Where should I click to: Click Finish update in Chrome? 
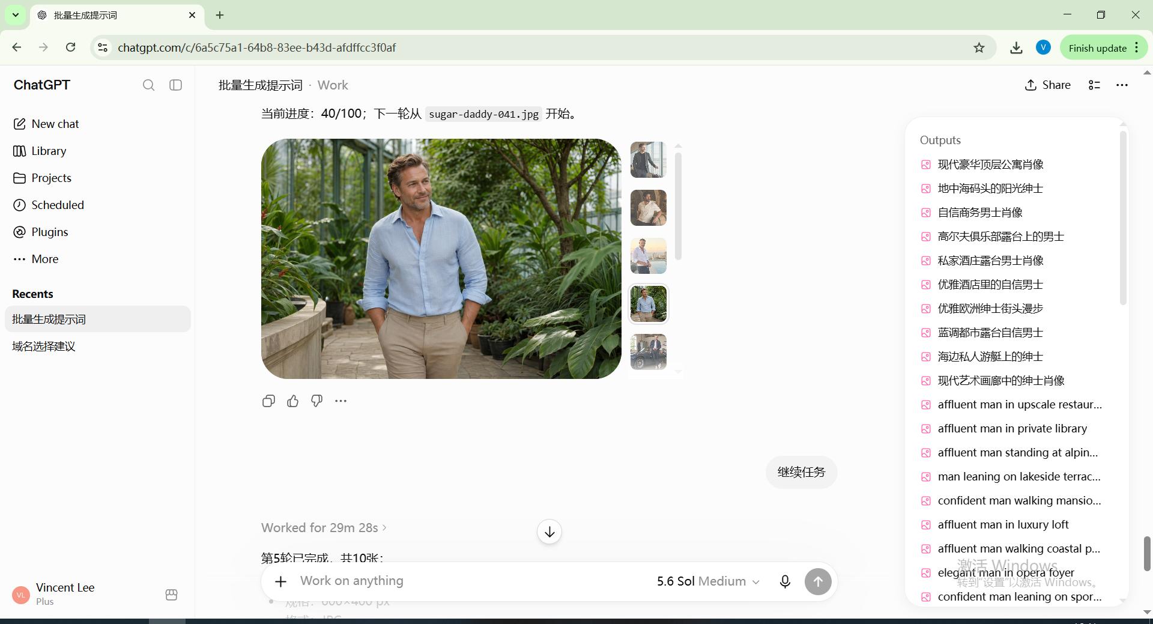[x=1104, y=48]
